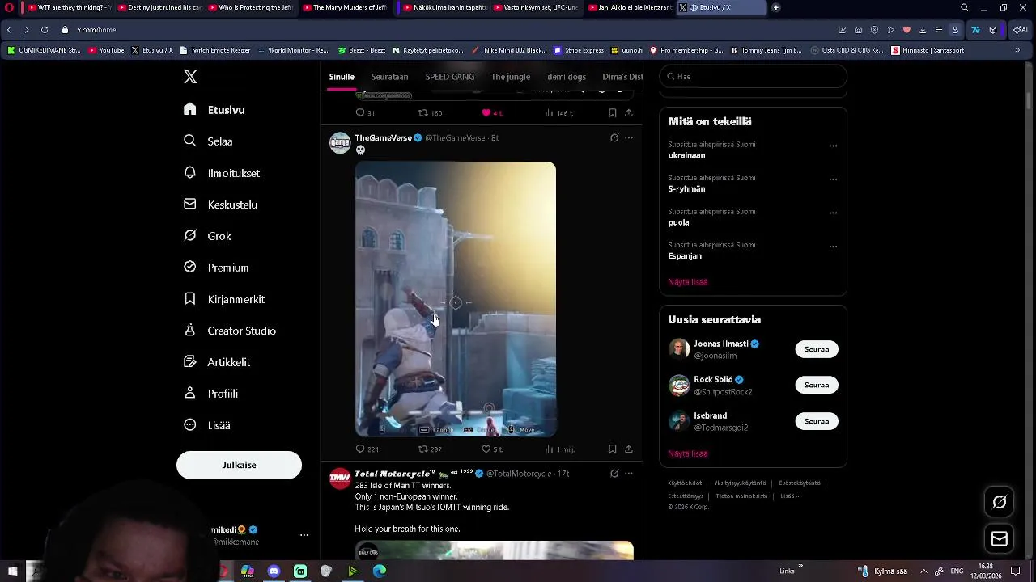Screen dimensions: 1036x582
Task: Switch to SPEED GANG tab
Action: 450,77
